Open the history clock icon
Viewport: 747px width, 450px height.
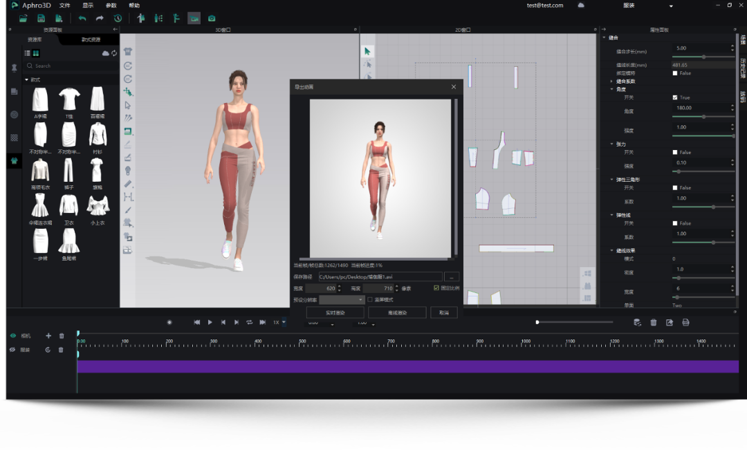pos(118,19)
